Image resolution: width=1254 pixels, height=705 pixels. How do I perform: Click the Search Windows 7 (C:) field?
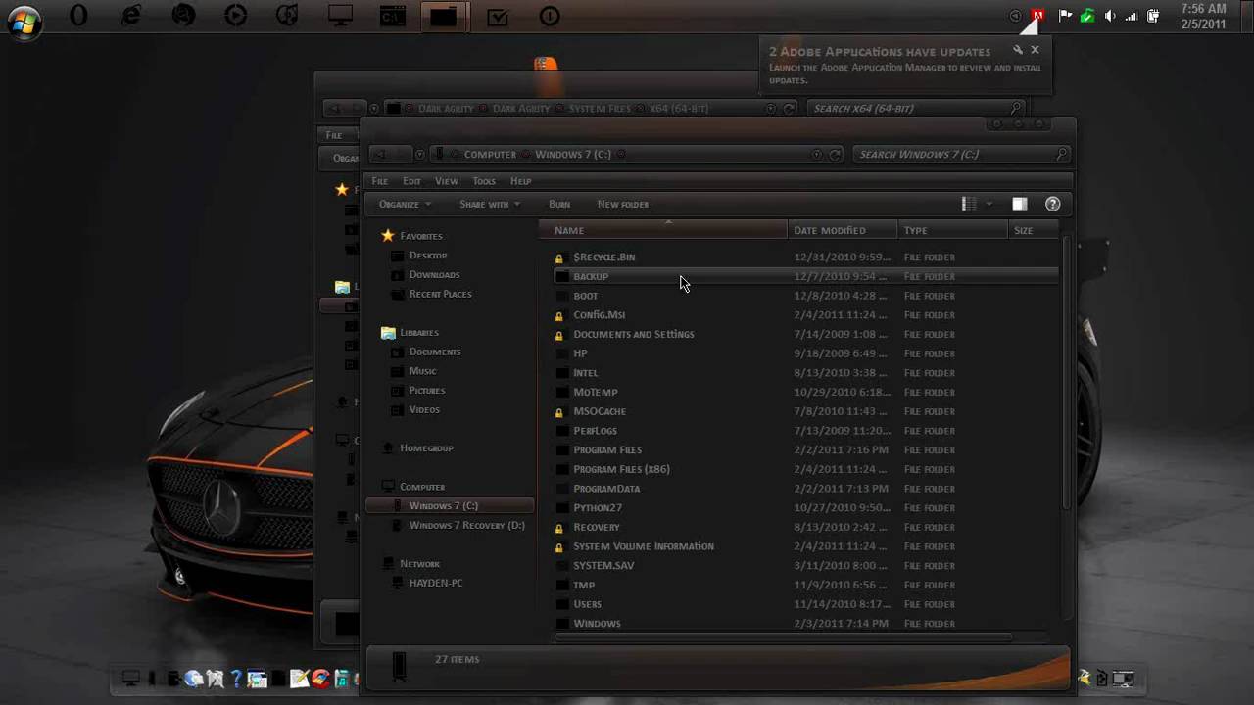960,154
